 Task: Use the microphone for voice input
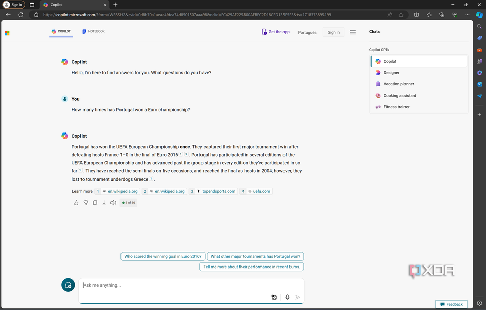pos(288,297)
